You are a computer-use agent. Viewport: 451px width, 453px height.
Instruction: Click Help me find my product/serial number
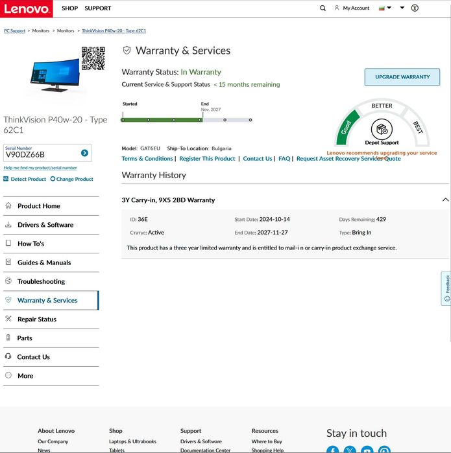tap(40, 168)
